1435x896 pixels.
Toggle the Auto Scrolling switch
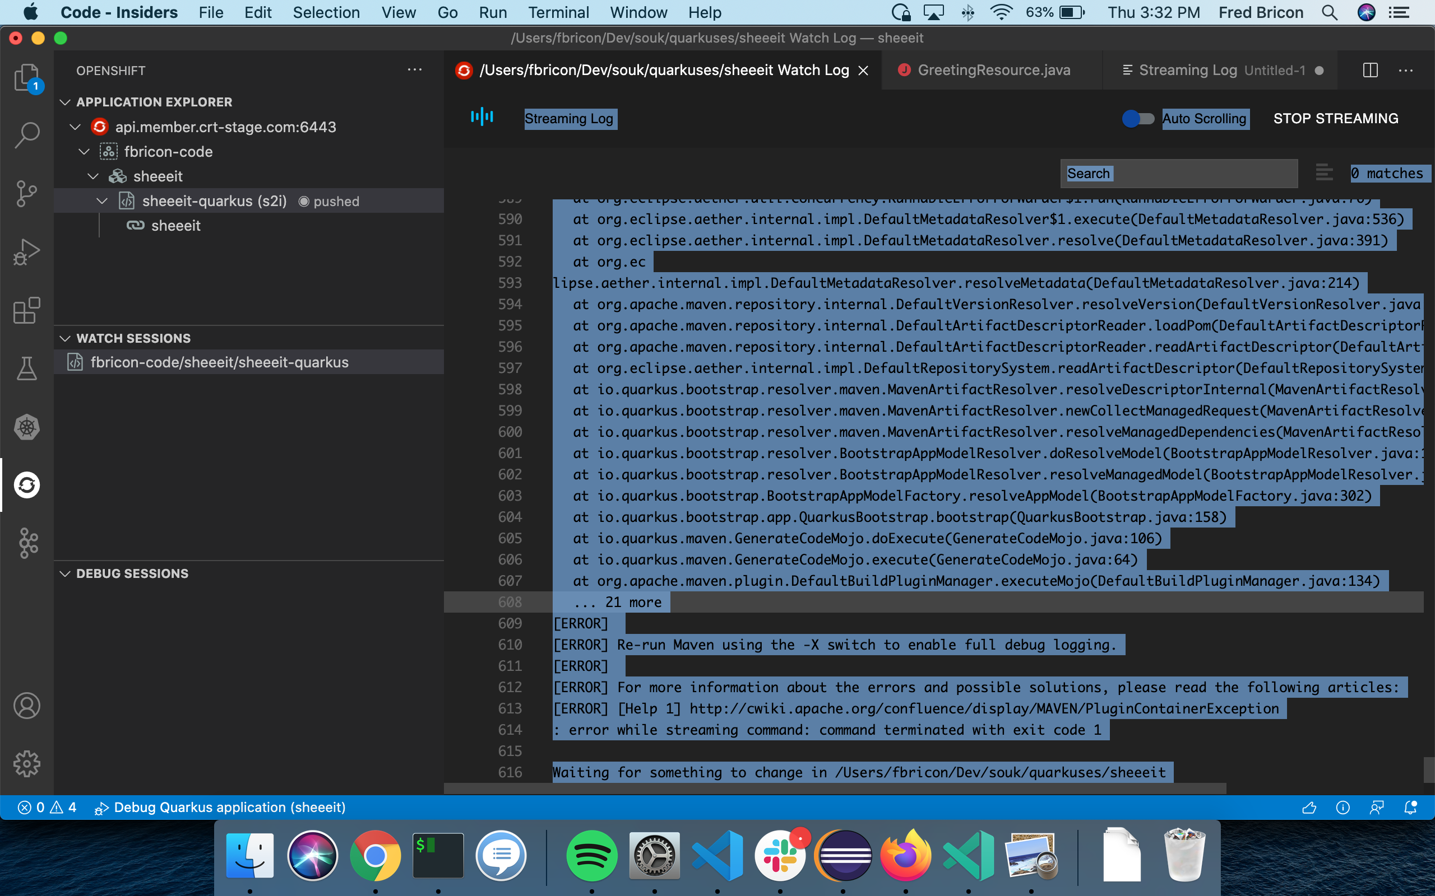tap(1138, 119)
